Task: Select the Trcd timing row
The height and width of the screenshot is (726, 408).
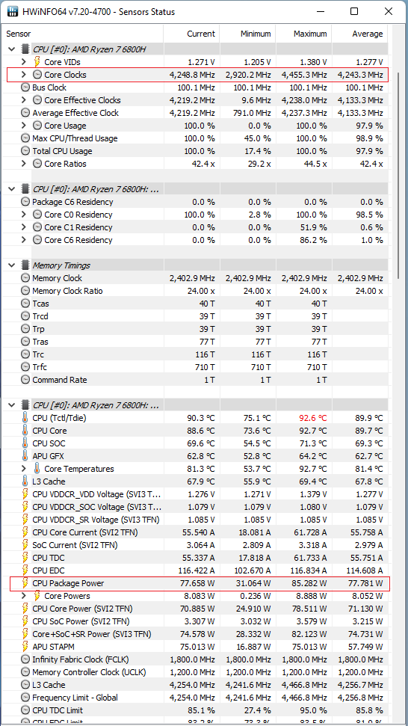Action: (x=196, y=316)
